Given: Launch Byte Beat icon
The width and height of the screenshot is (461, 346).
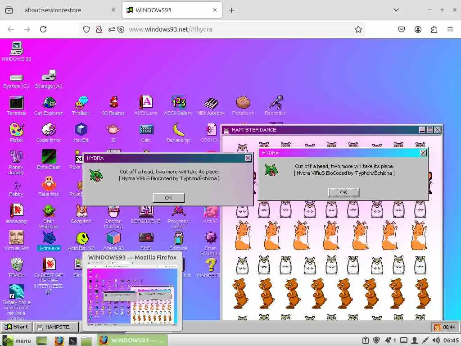Looking at the screenshot, I should coord(49,160).
